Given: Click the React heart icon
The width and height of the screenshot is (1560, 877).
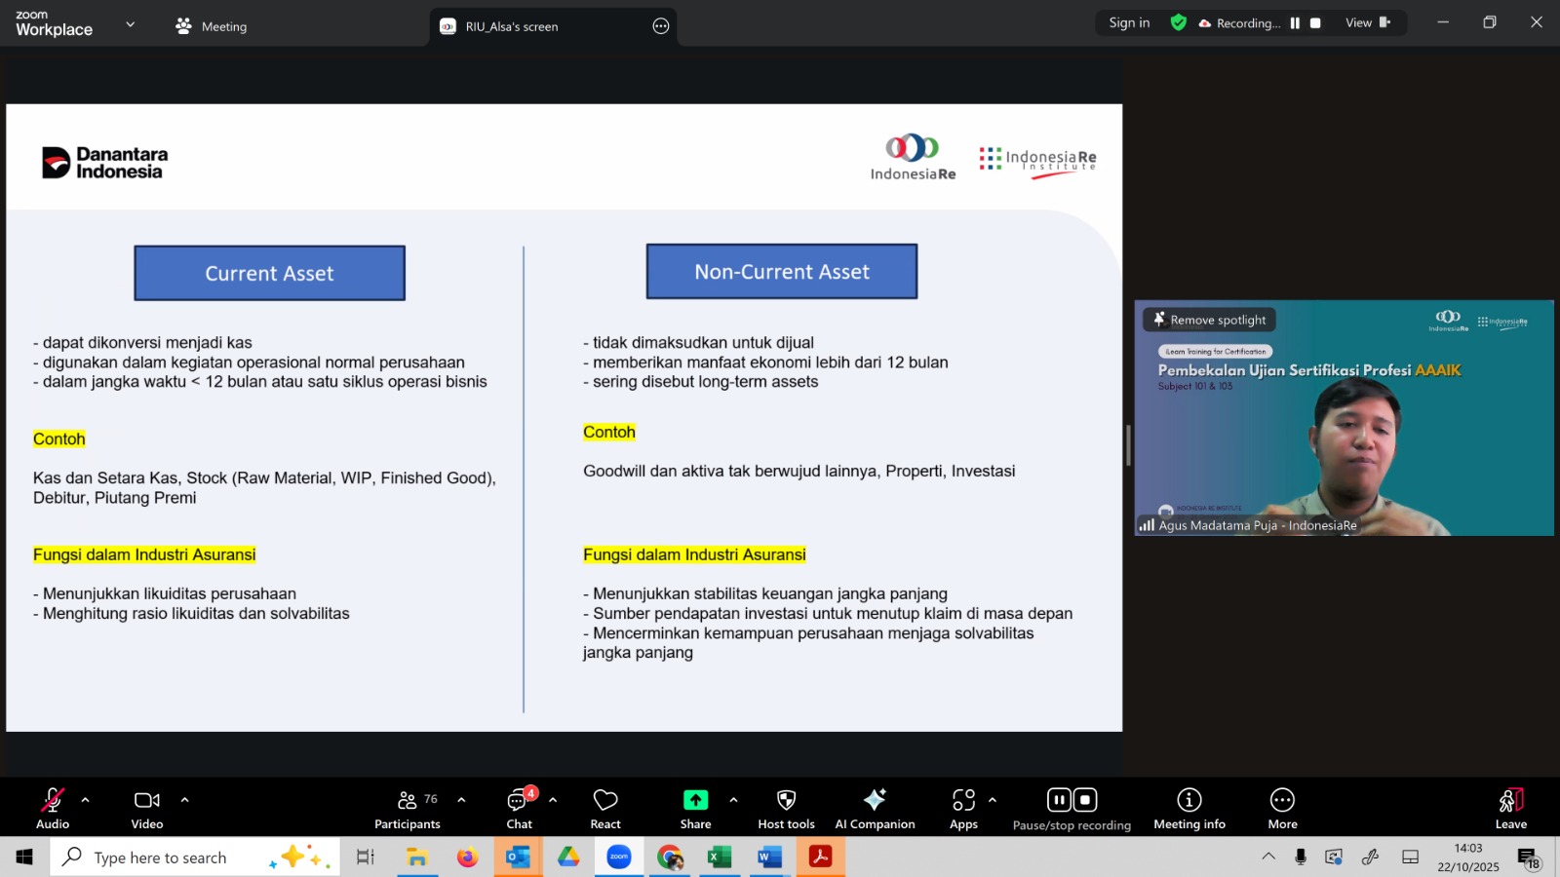Looking at the screenshot, I should coord(604,808).
